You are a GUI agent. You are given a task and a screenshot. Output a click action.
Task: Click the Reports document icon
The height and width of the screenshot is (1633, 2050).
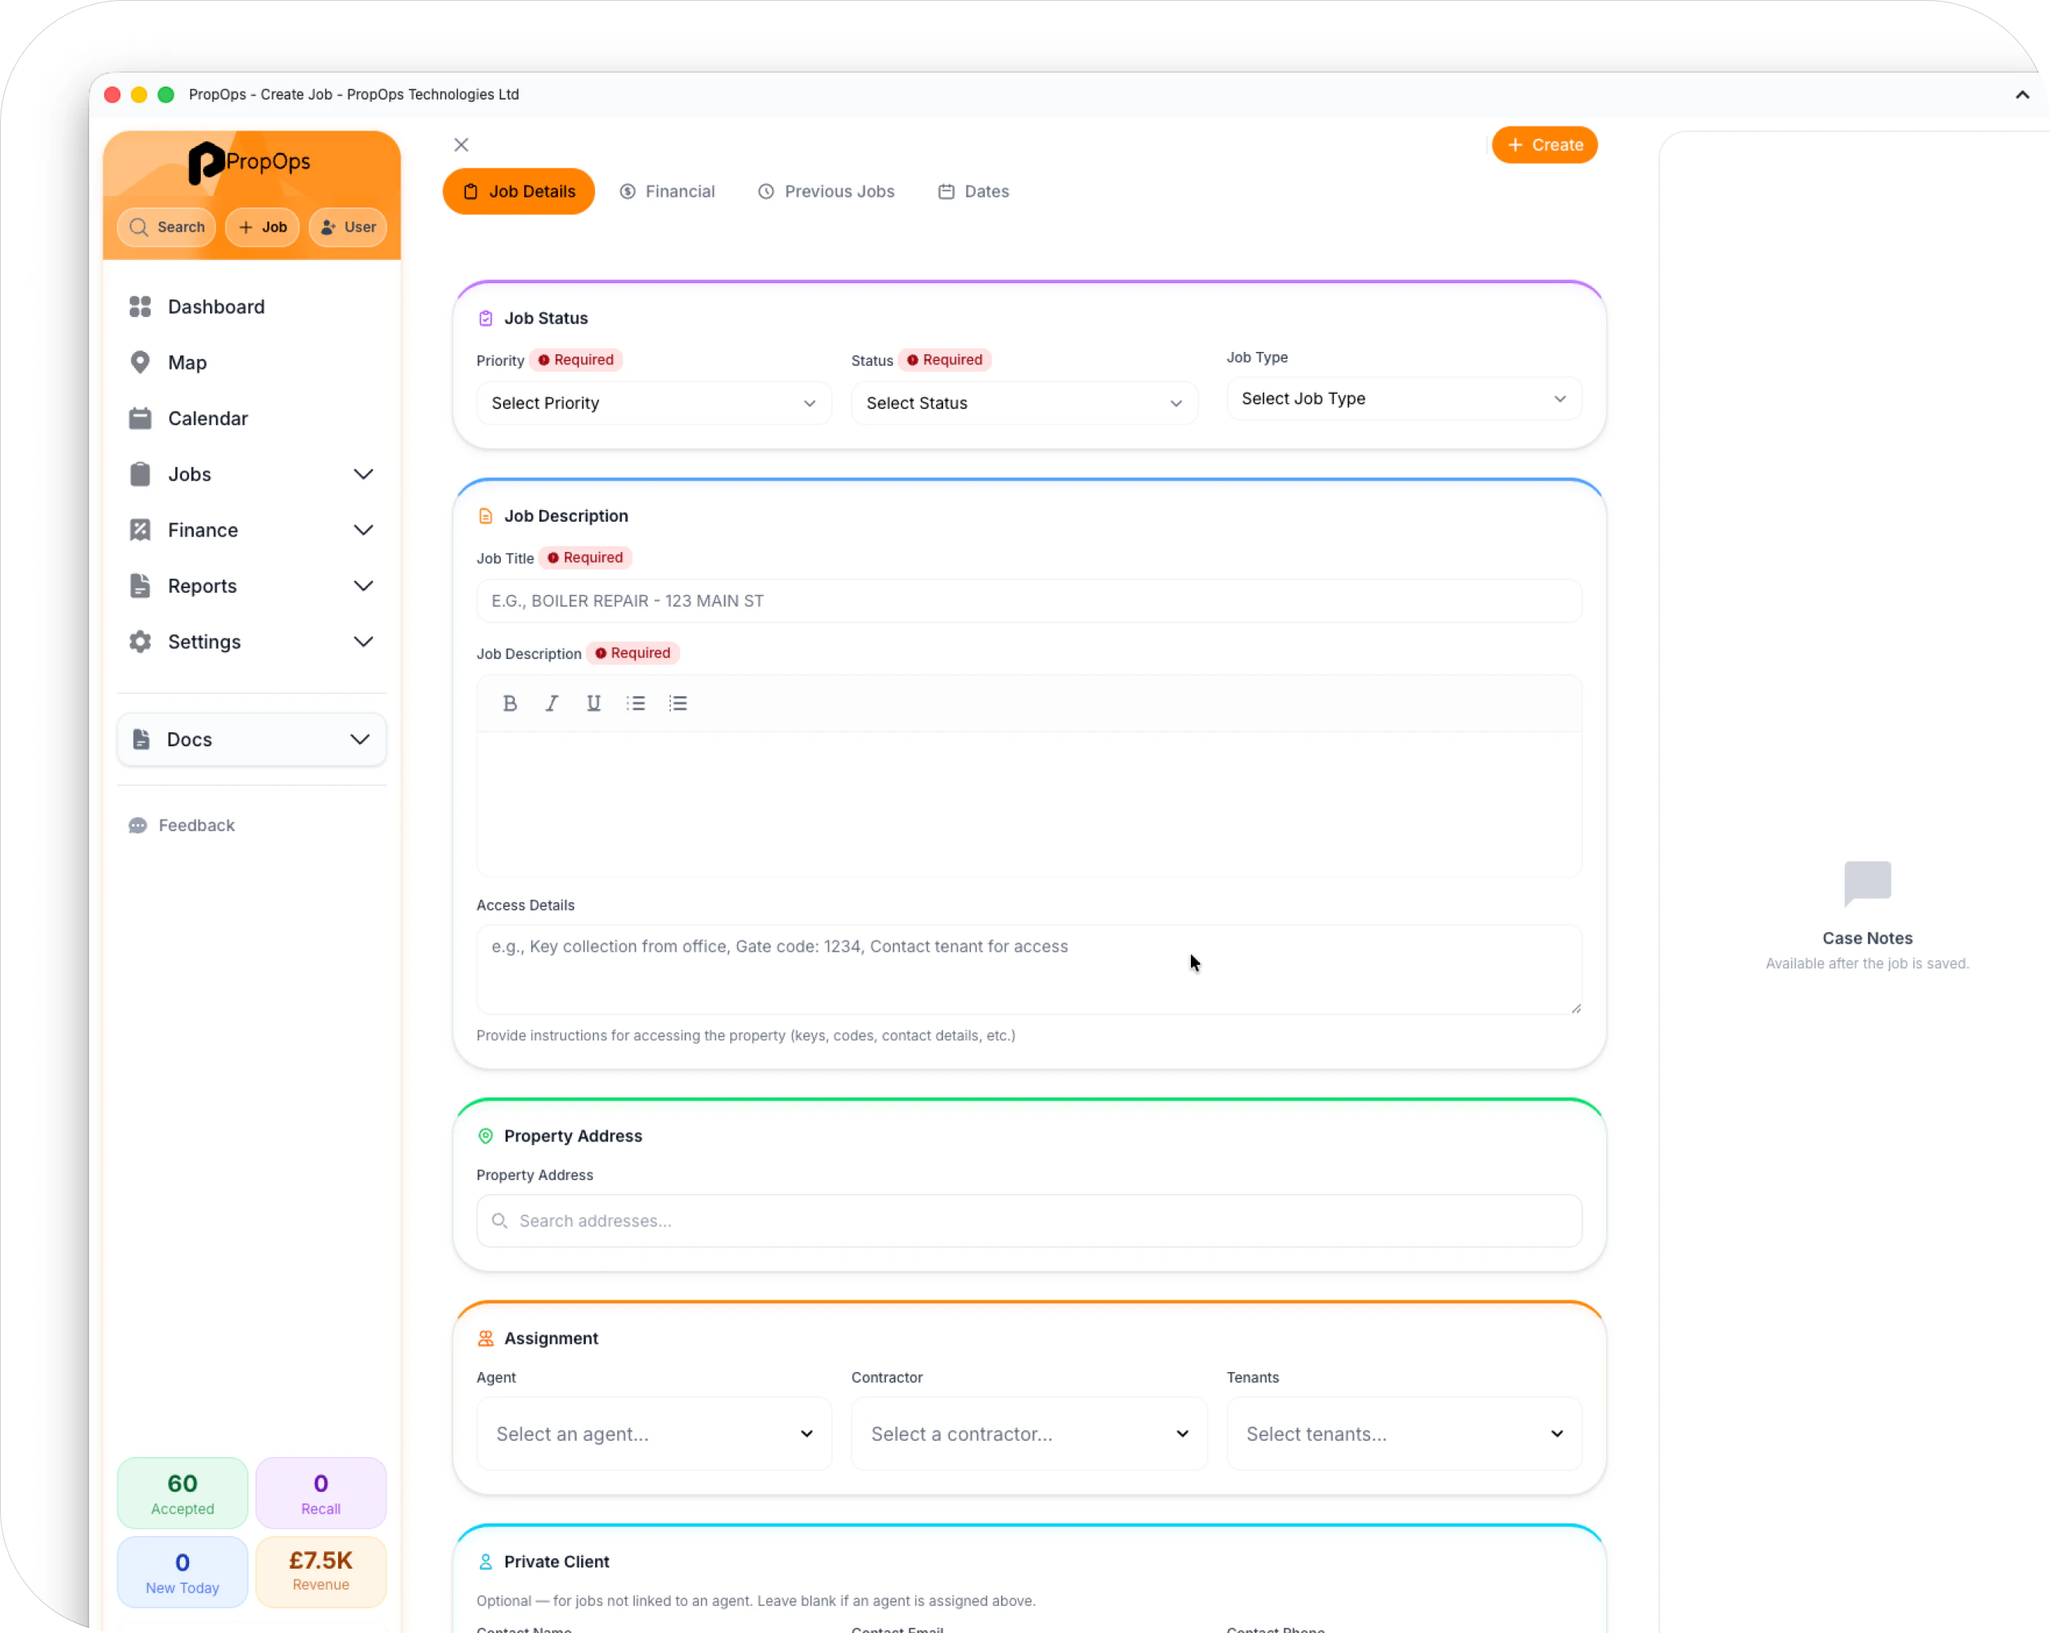pos(140,587)
